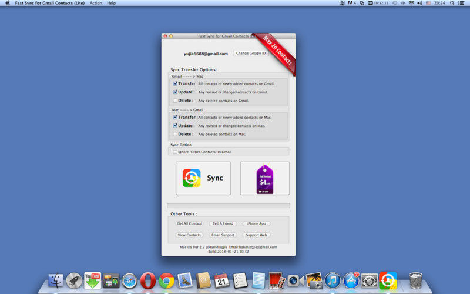Launch Opera browser from the dock
470x294 pixels.
click(x=148, y=281)
